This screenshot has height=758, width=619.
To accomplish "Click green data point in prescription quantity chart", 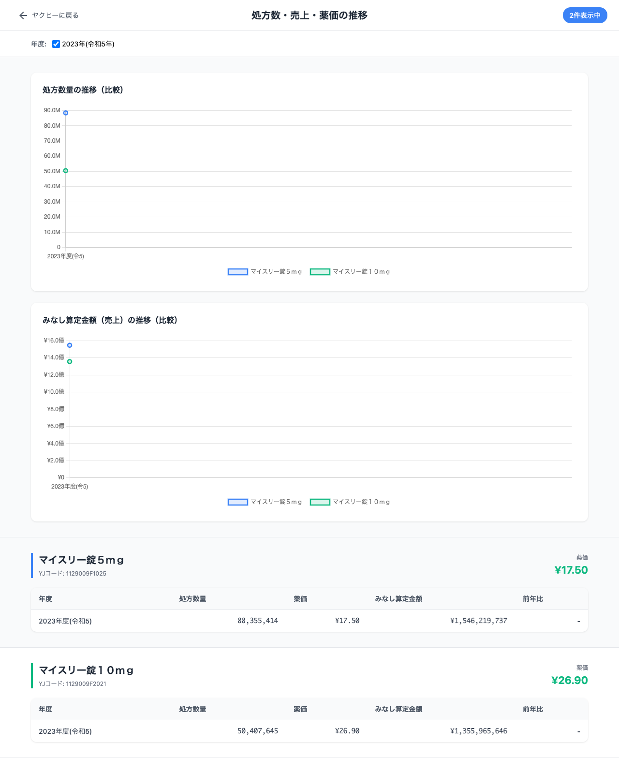I will pyautogui.click(x=66, y=171).
